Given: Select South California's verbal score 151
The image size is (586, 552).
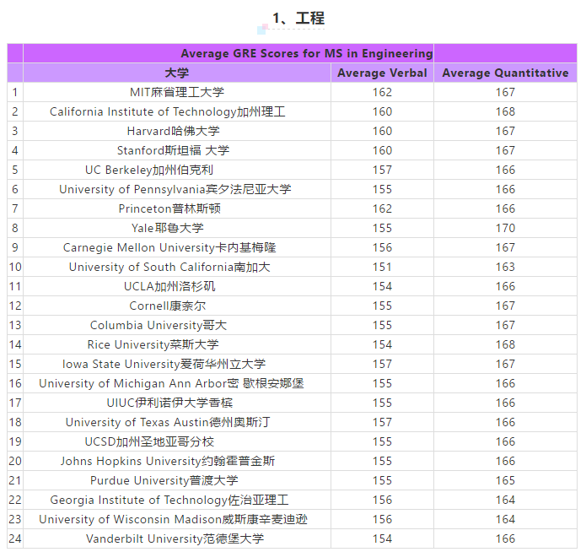Looking at the screenshot, I should [382, 267].
